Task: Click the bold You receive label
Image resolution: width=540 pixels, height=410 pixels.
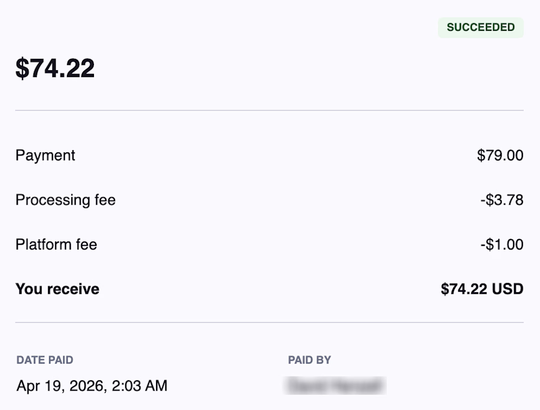Action: pyautogui.click(x=57, y=289)
